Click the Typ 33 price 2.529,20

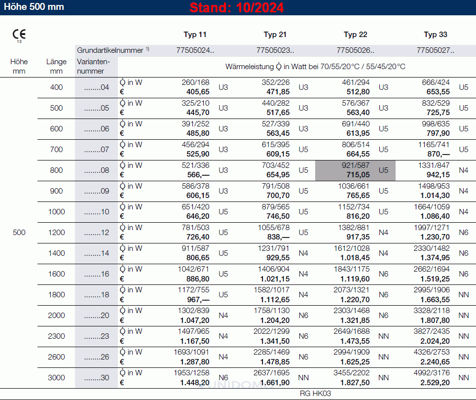(x=435, y=382)
